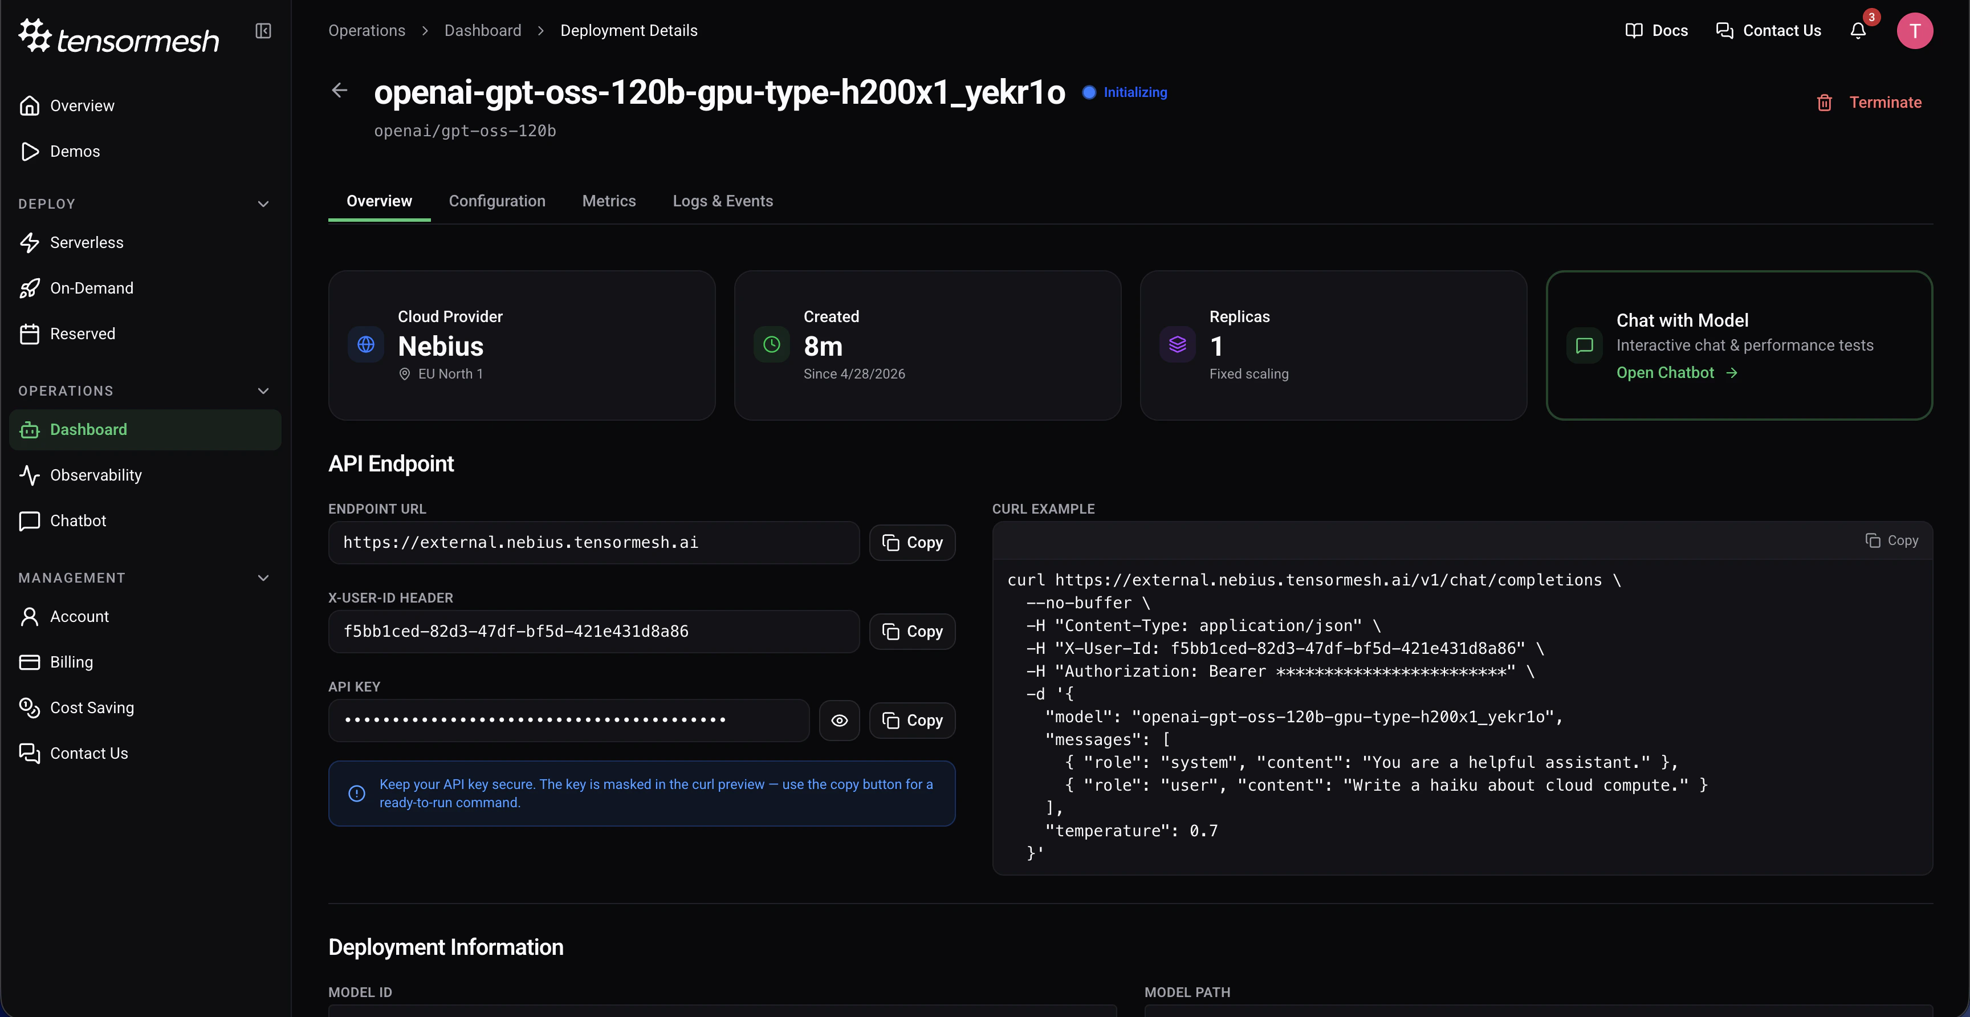Viewport: 1970px width, 1017px height.
Task: Click the deployment title heading
Action: tap(719, 92)
